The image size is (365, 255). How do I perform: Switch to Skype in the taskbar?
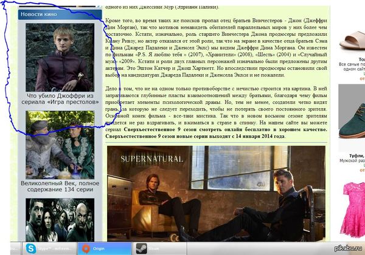click(x=49, y=248)
